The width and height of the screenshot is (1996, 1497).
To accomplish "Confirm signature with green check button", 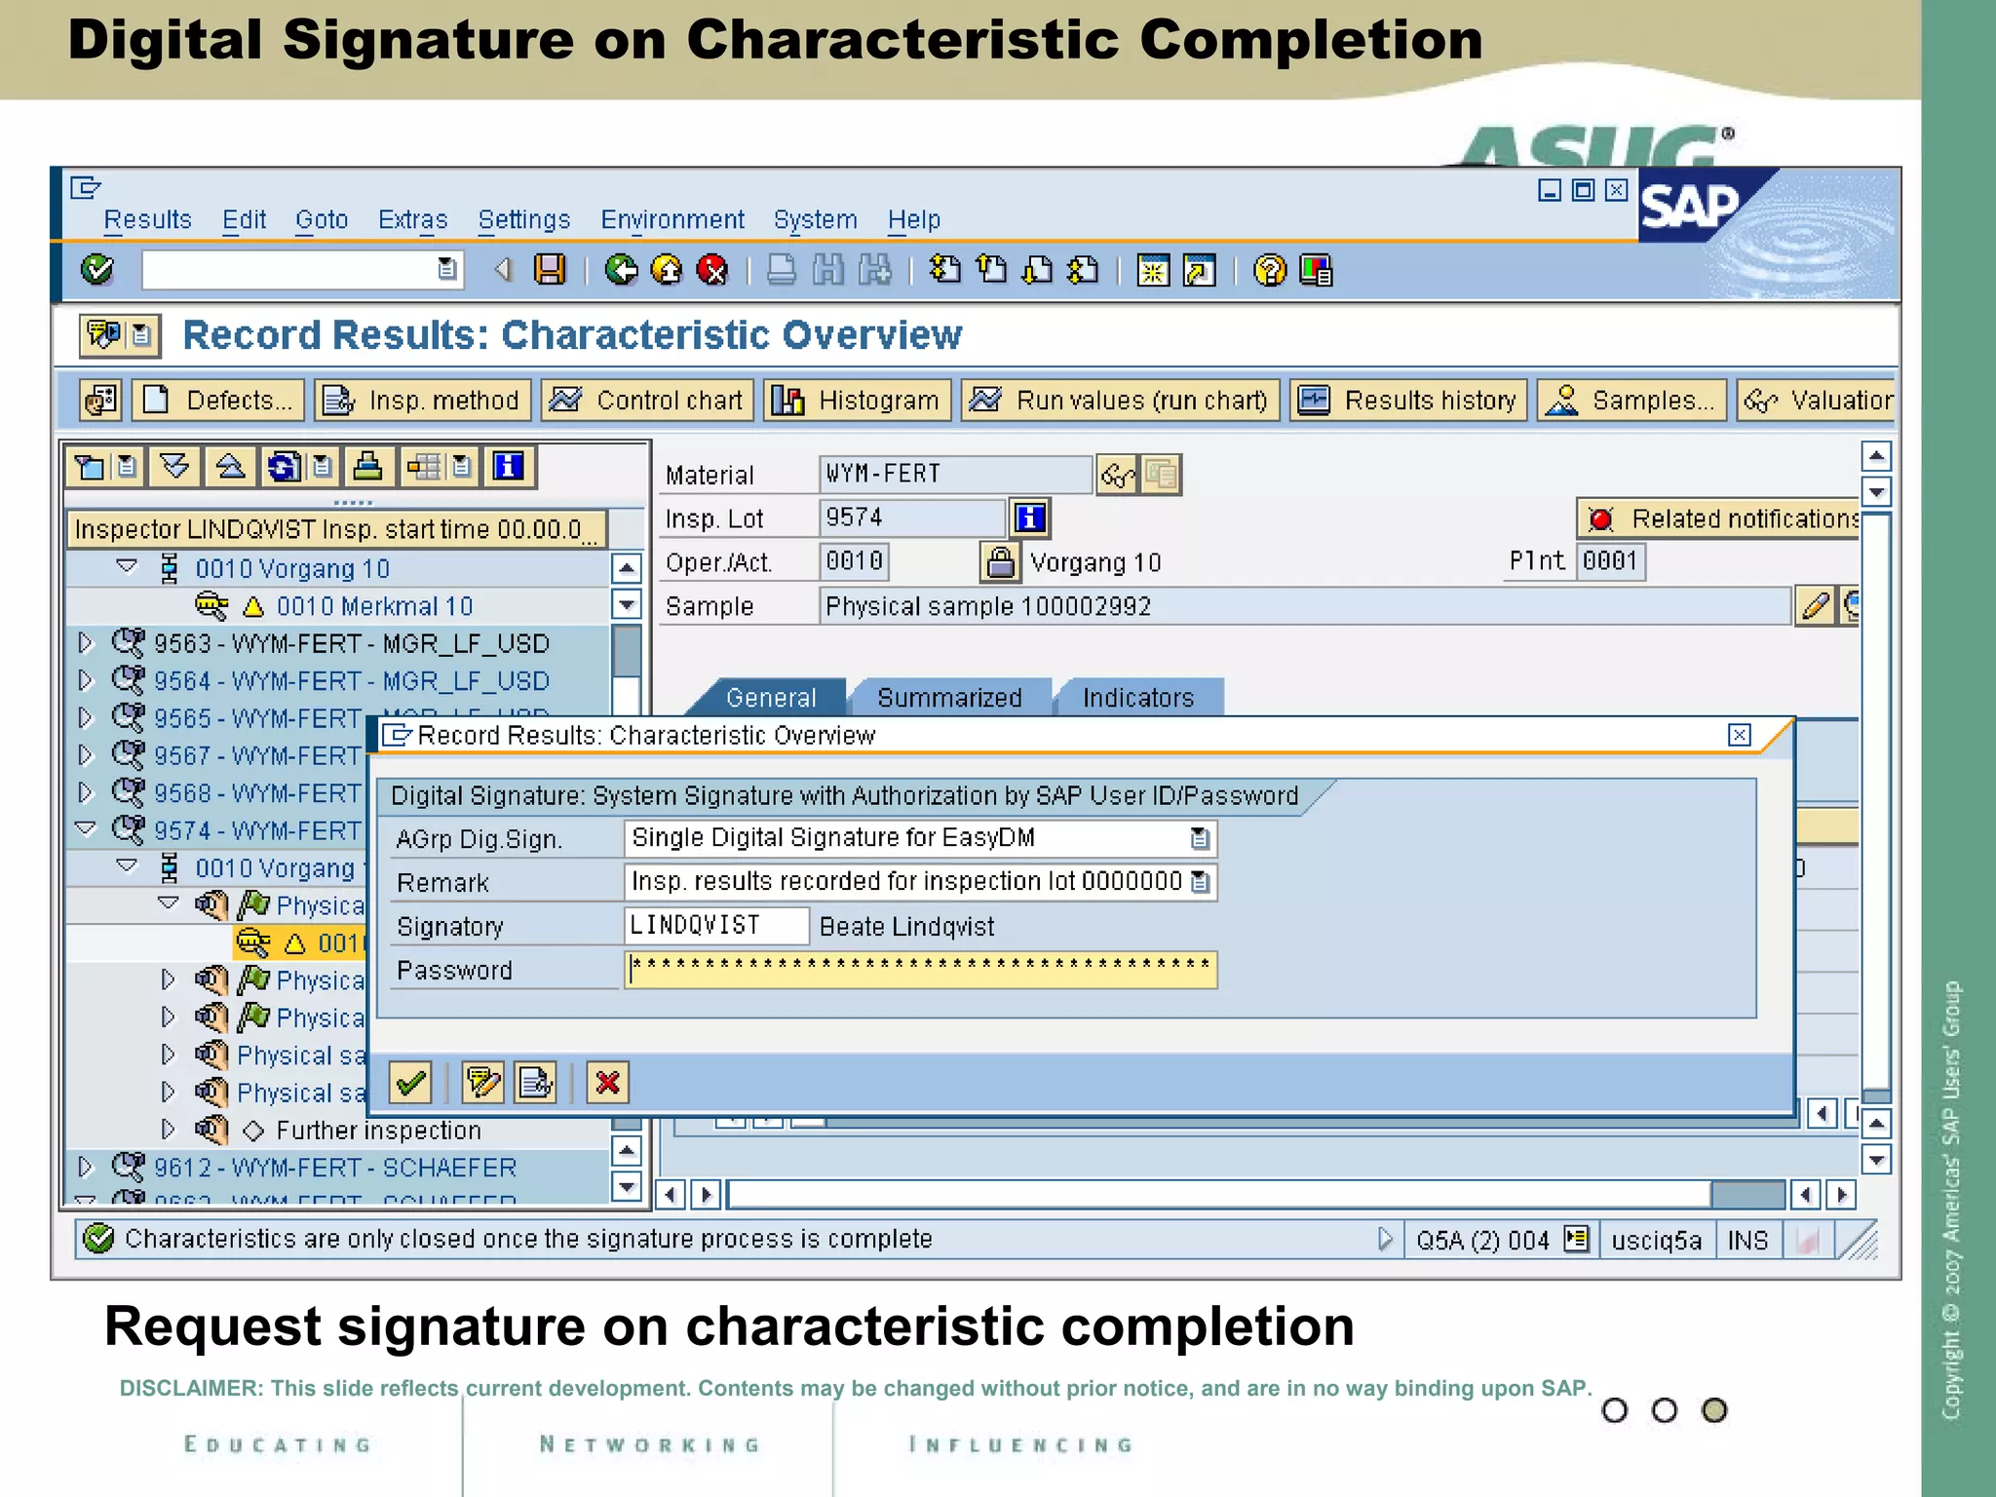I will point(410,1083).
